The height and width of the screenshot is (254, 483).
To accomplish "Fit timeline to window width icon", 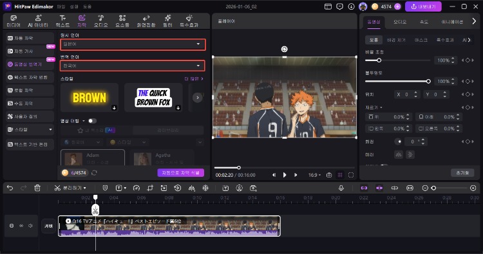I will [x=410, y=188].
